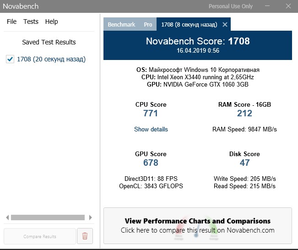This screenshot has width=298, height=250.
Task: Click the red trash delete icon
Action: point(85,236)
